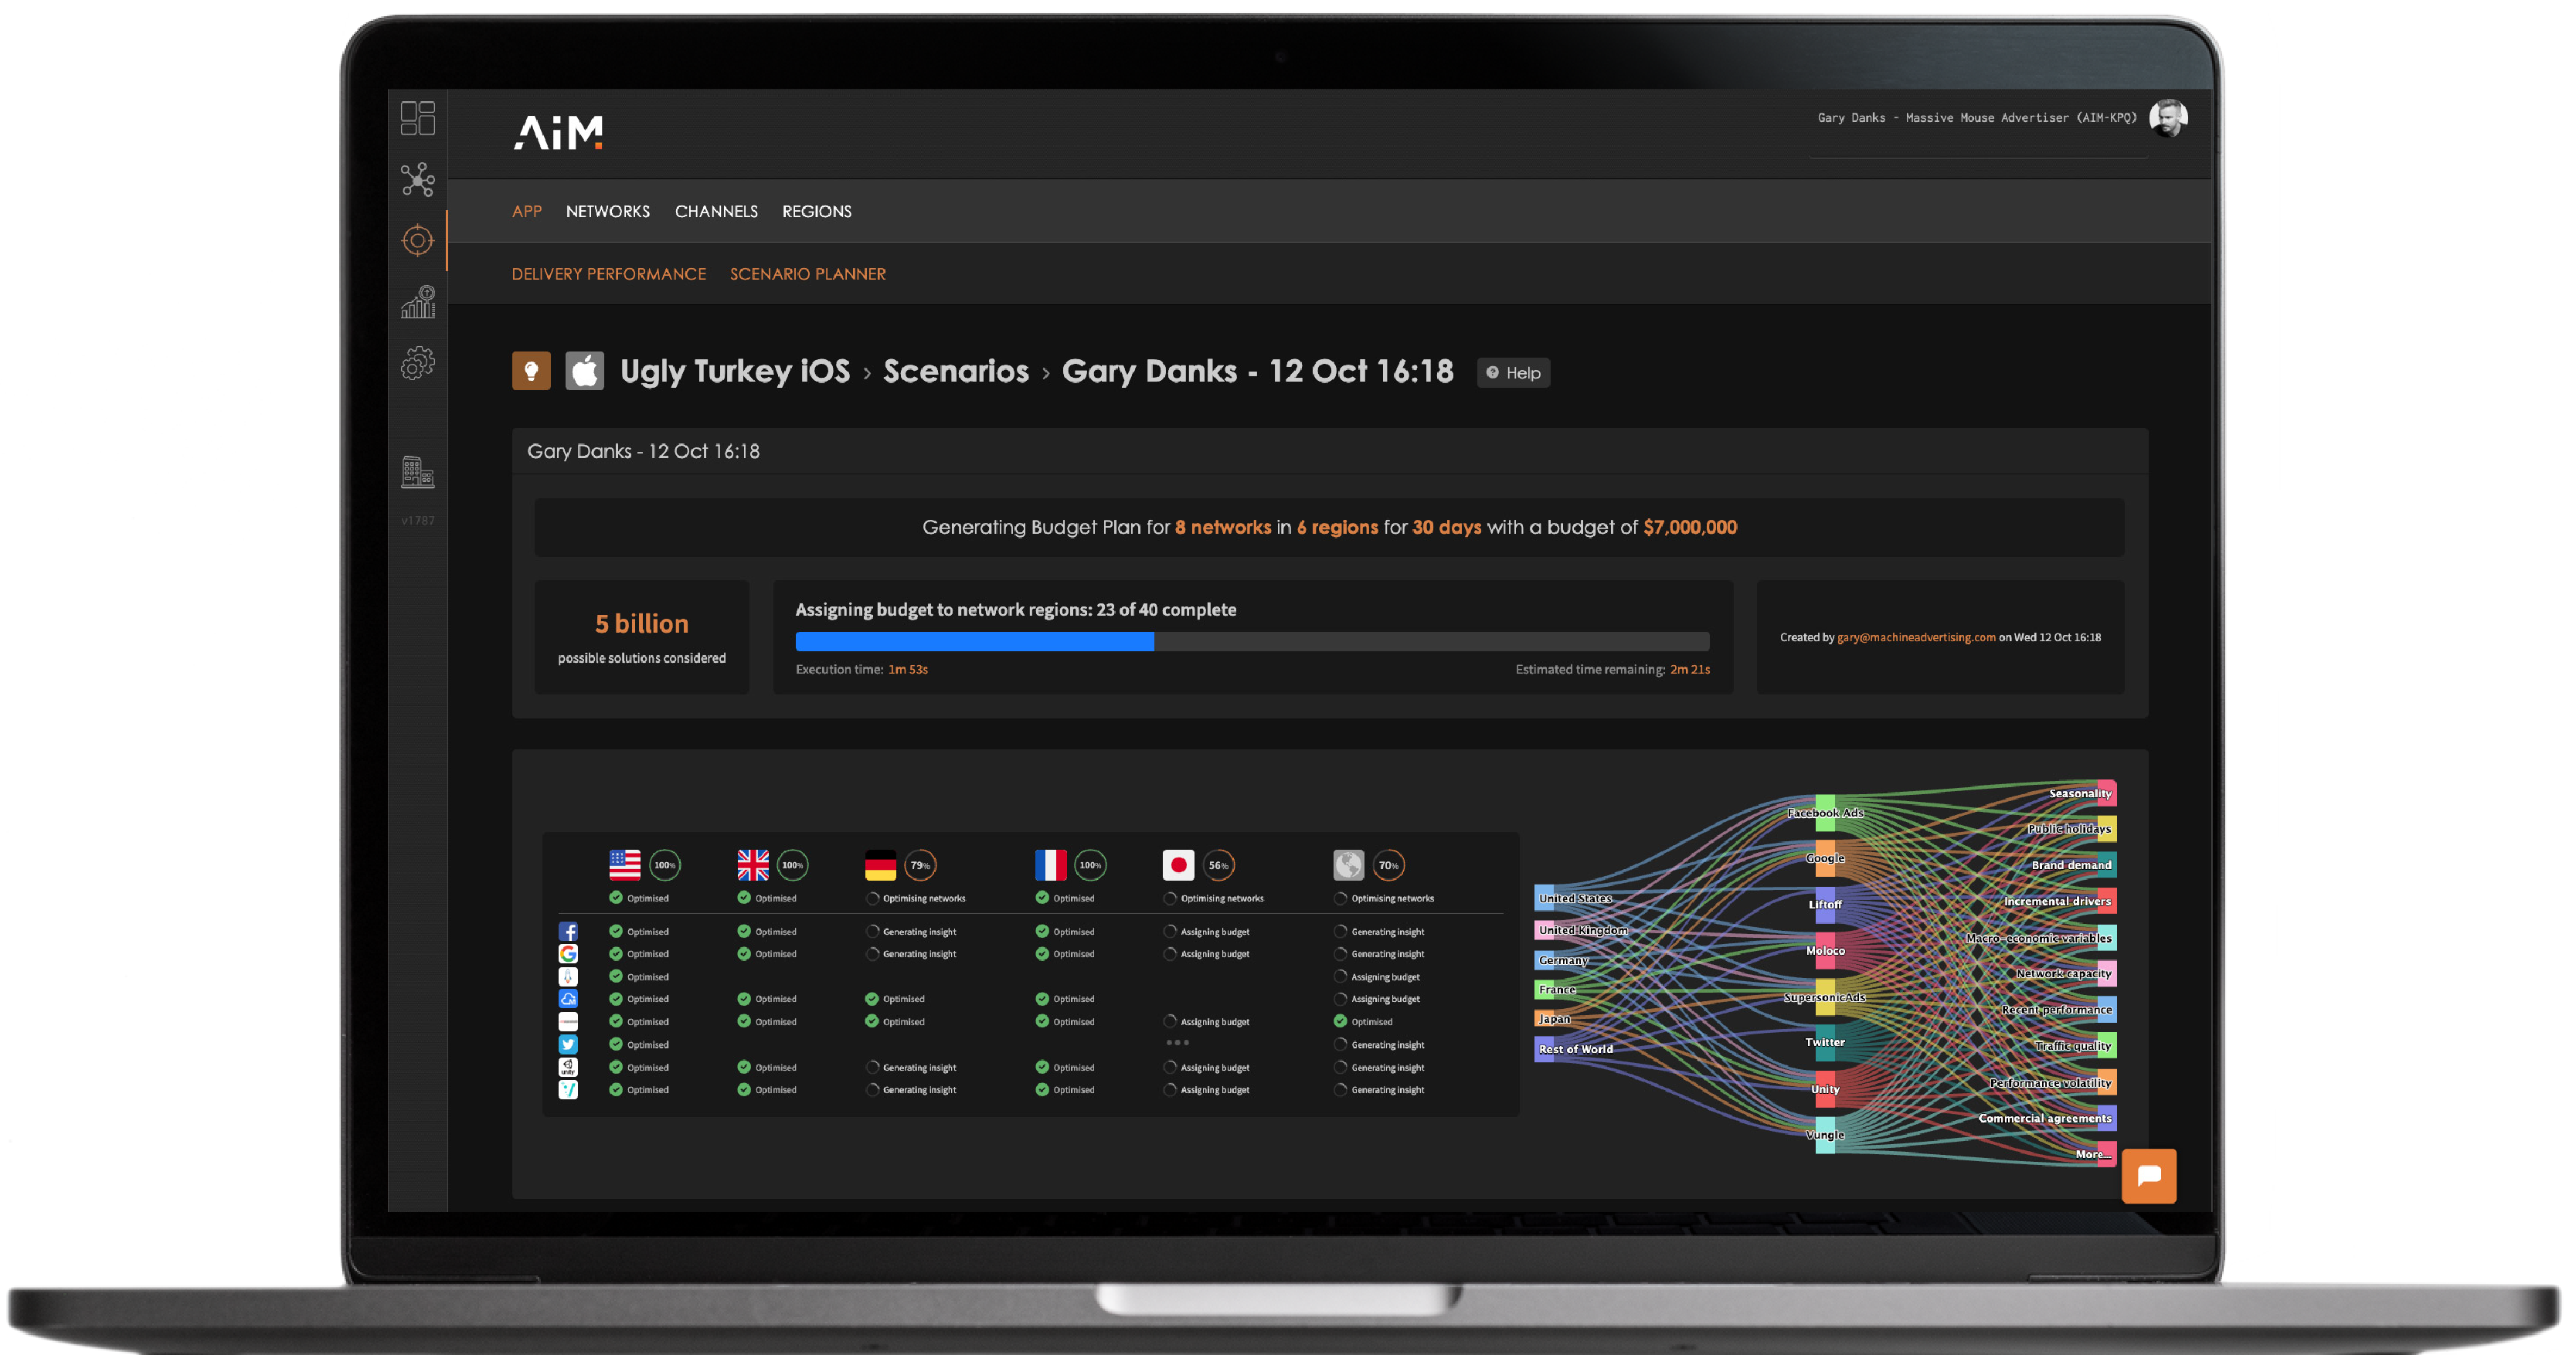2576x1355 pixels.
Task: Click the Liftoff rocket network icon
Action: click(568, 977)
